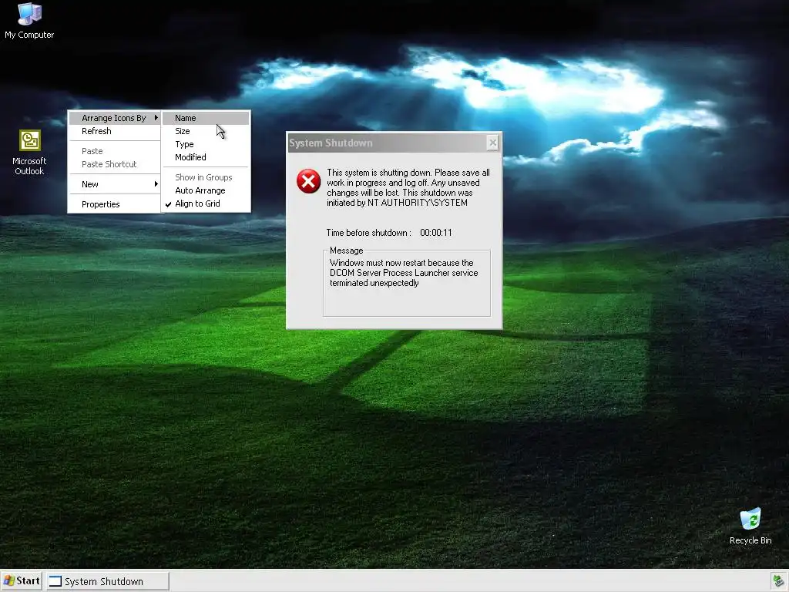
Task: Close the System Shutdown dialog
Action: 492,143
